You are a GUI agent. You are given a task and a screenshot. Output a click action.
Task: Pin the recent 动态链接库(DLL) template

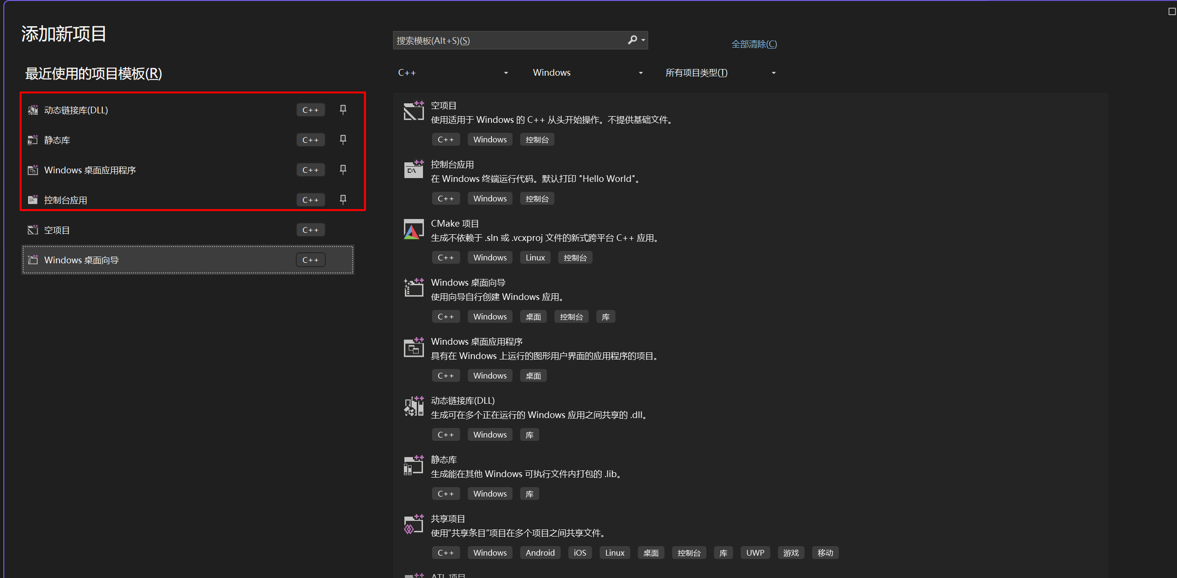pyautogui.click(x=343, y=110)
